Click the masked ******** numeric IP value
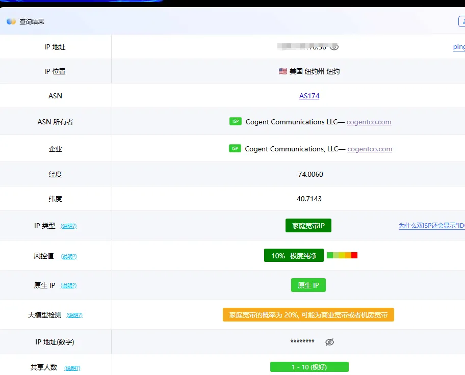This screenshot has height=375, width=465. click(x=302, y=342)
